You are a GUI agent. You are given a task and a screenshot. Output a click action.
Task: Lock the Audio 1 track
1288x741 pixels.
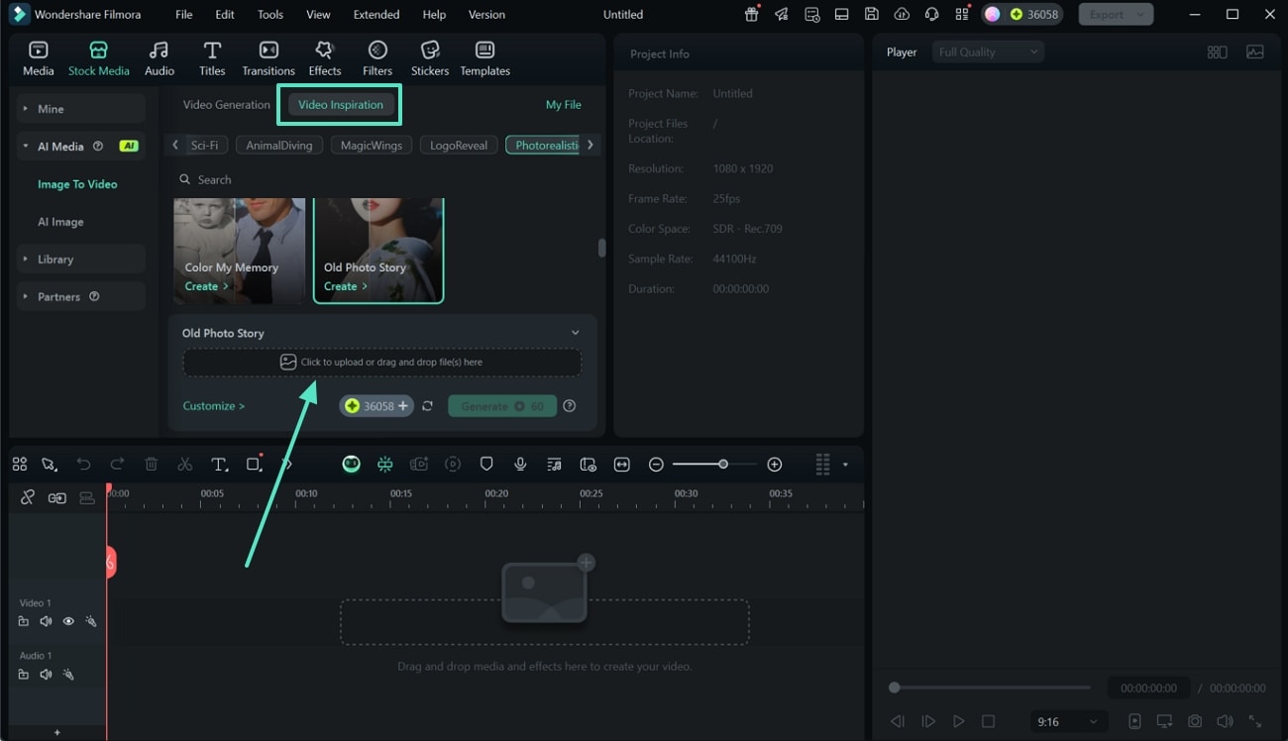pyautogui.click(x=23, y=674)
